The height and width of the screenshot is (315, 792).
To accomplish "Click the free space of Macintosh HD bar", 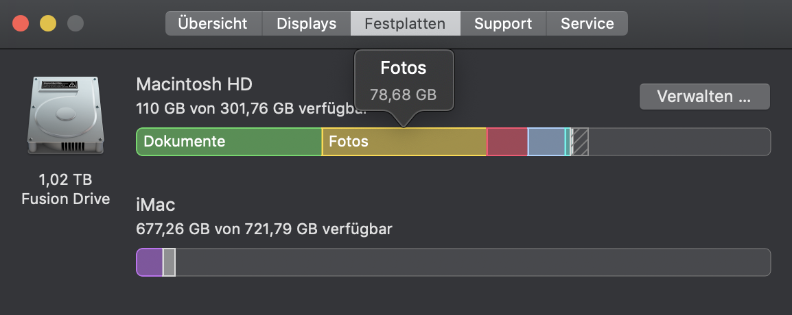I will pyautogui.click(x=679, y=142).
